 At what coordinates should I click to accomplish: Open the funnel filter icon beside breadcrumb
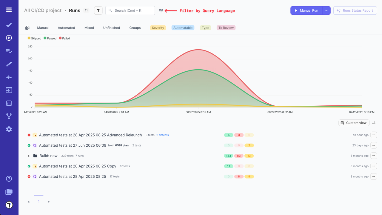pos(98,10)
